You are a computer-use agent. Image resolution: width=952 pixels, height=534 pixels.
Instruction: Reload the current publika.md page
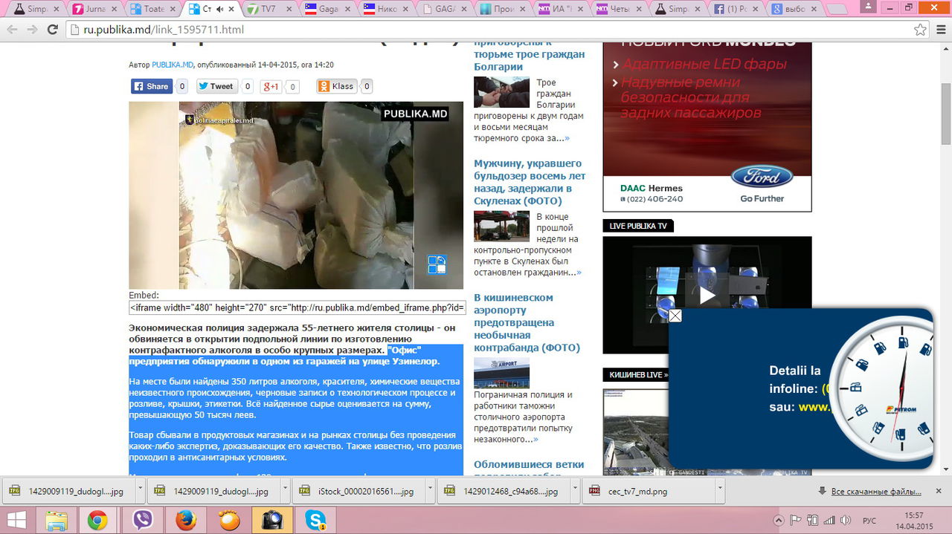click(53, 30)
